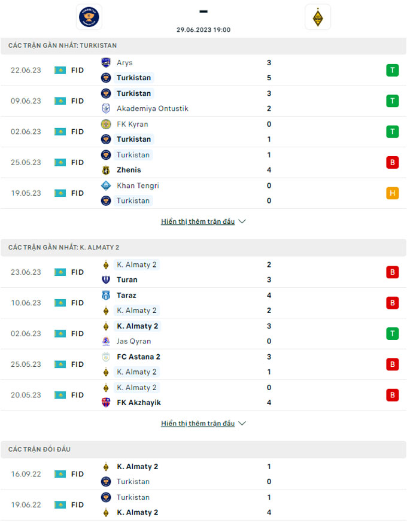This screenshot has height=523, width=407.
Task: Click the K. Almaty 2 crest in header
Action: pos(317,17)
